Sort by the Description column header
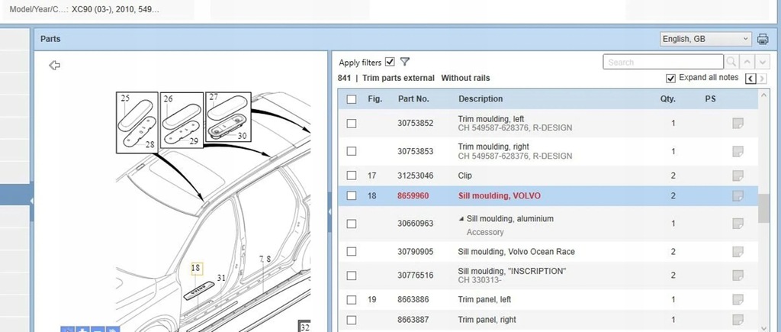The width and height of the screenshot is (781, 332). pos(480,98)
